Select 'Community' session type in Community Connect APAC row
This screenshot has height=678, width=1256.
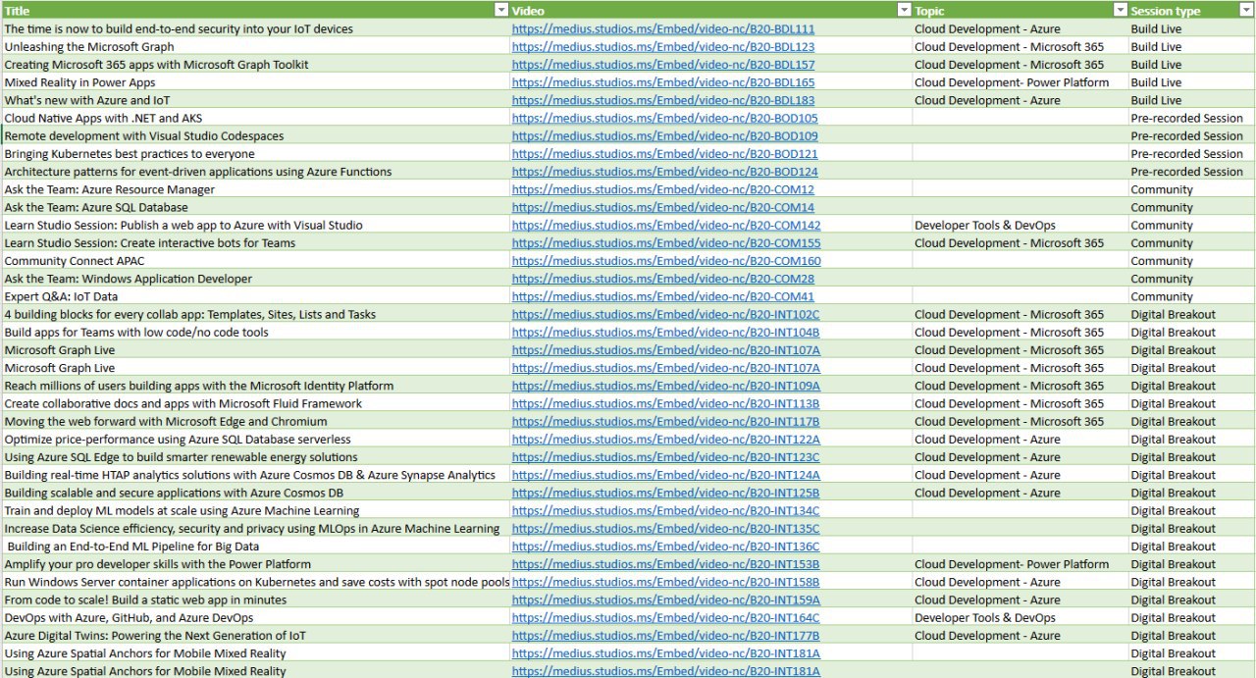(x=1191, y=261)
